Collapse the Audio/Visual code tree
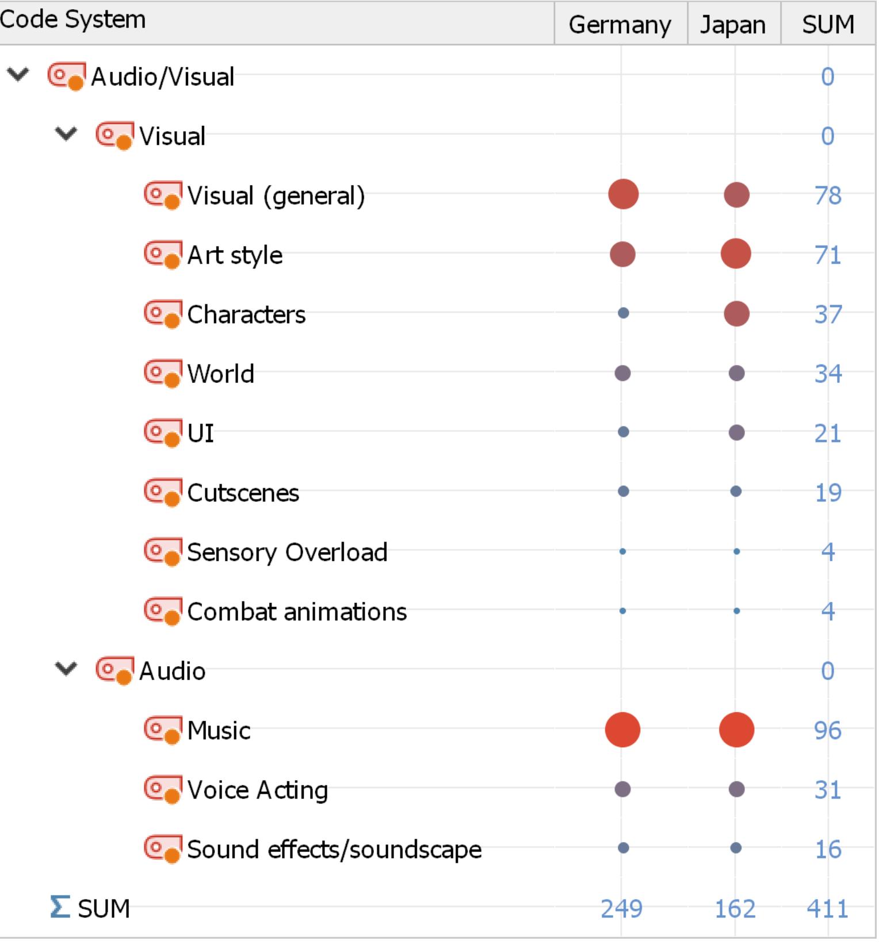883x945 pixels. pos(18,75)
